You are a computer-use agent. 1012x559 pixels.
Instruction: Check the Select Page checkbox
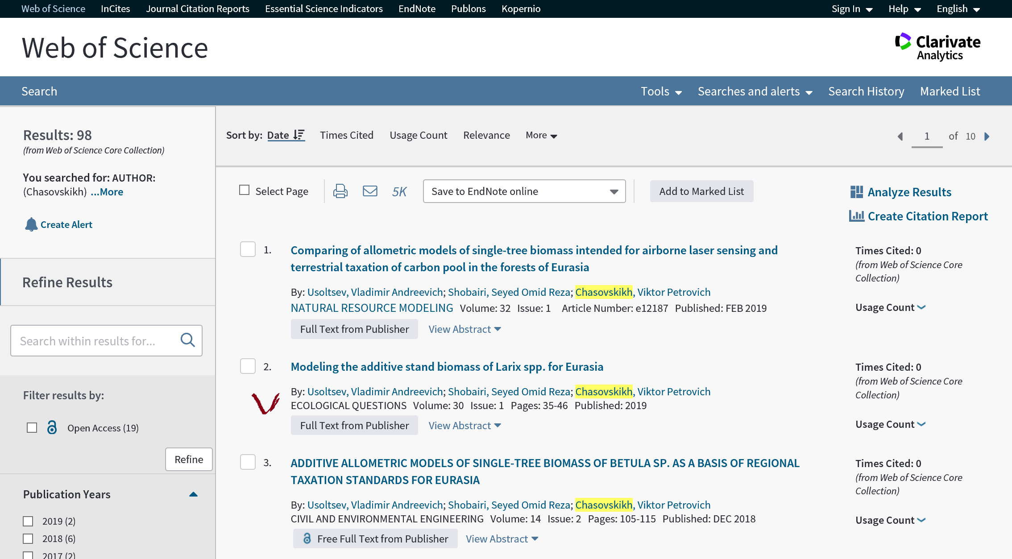tap(244, 190)
